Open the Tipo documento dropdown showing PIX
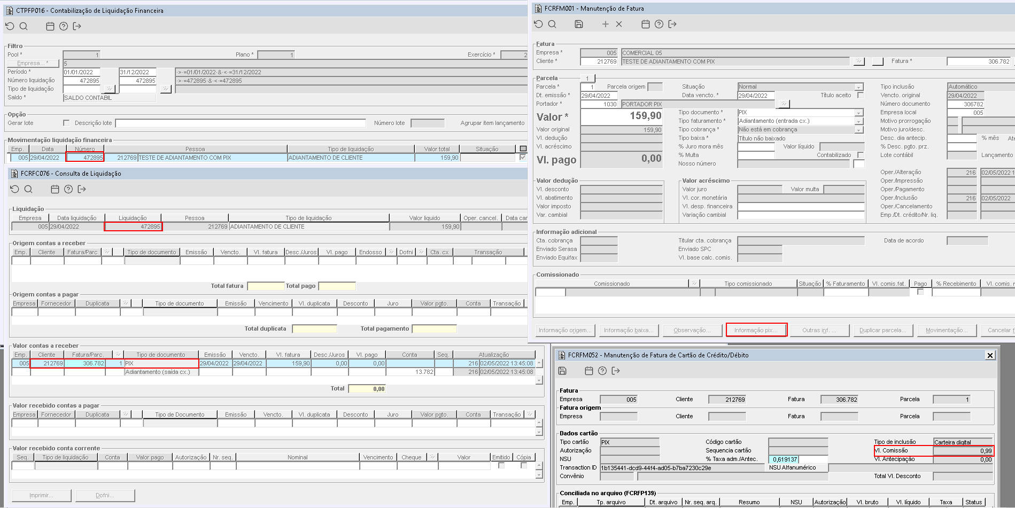The image size is (1015, 508). pyautogui.click(x=858, y=113)
